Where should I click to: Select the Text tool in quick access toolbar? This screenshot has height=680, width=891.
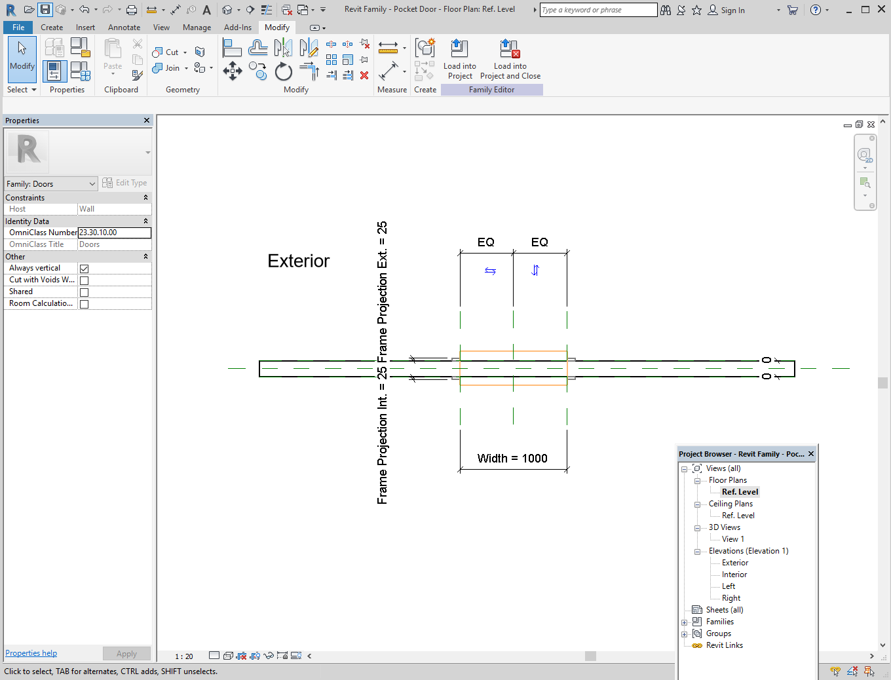(206, 10)
